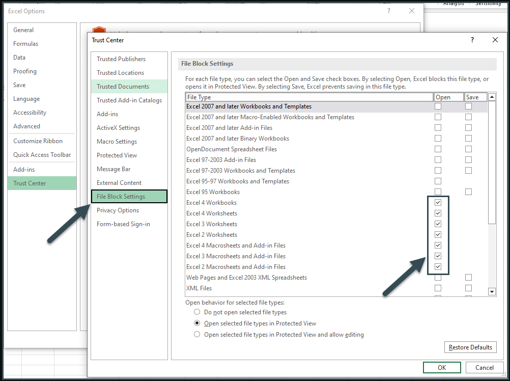This screenshot has width=510, height=381.
Task: Enable Open for OpenDocument Spreadsheet Files
Action: click(x=438, y=149)
